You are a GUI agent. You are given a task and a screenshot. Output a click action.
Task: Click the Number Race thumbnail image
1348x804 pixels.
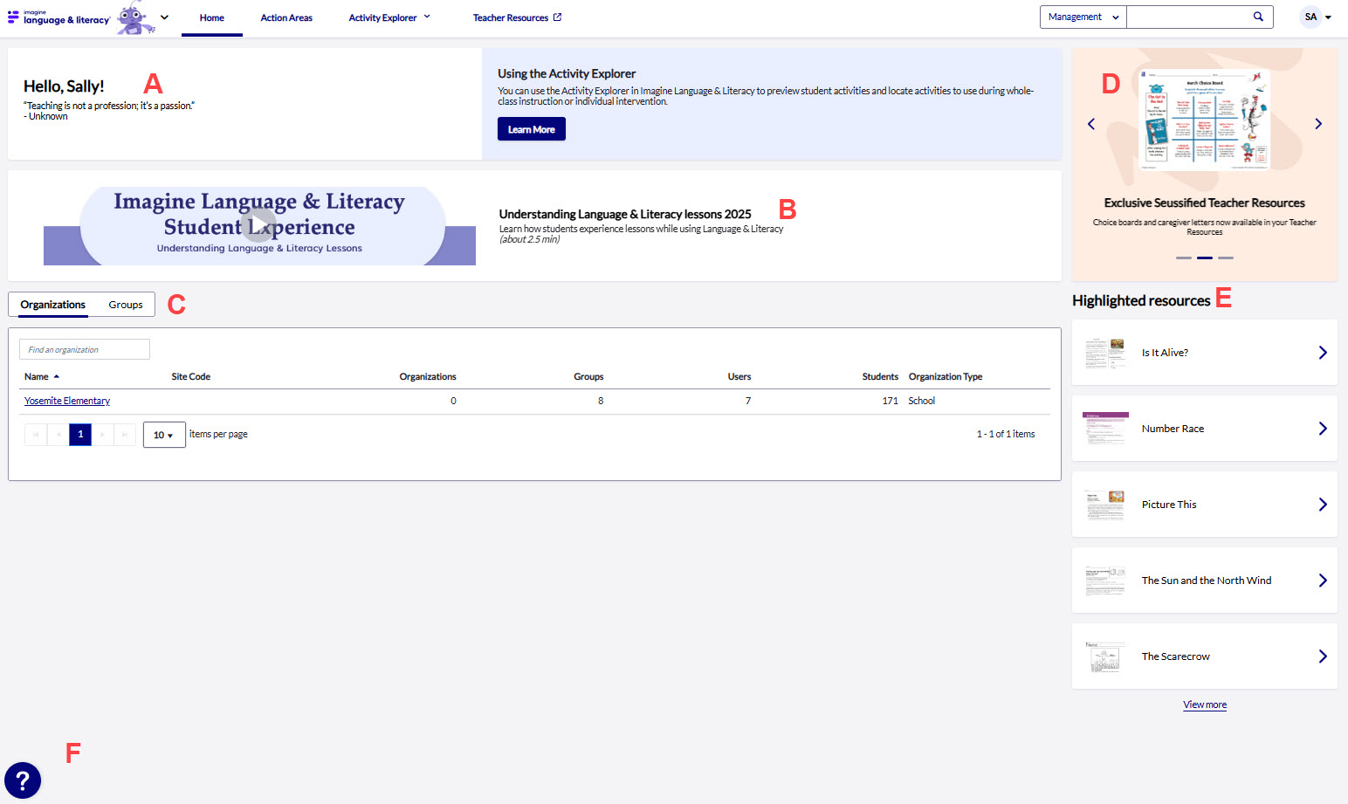coord(1105,429)
